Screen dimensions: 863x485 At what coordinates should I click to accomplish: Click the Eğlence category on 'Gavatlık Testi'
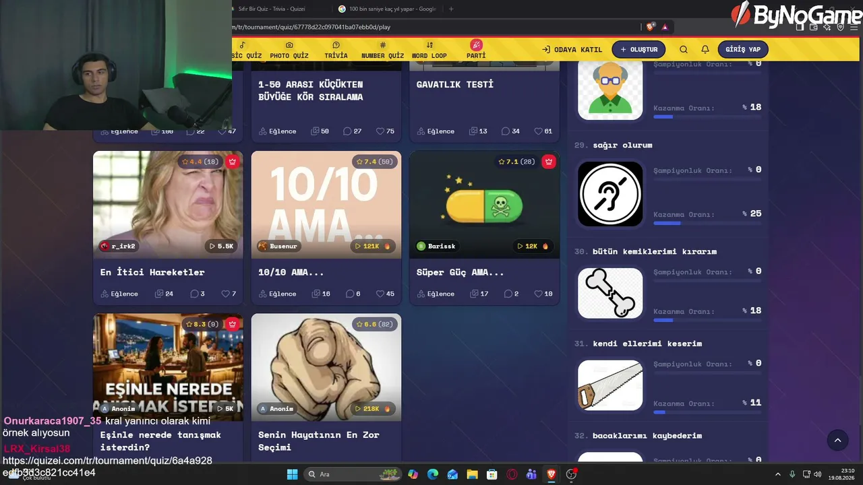[x=436, y=131]
